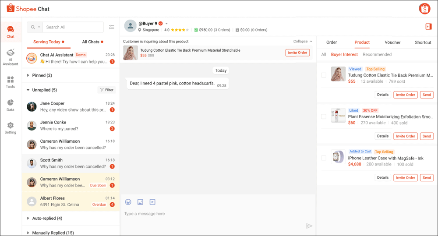The image size is (438, 236).
Task: Collapse the product inquiry banner
Action: [303, 41]
